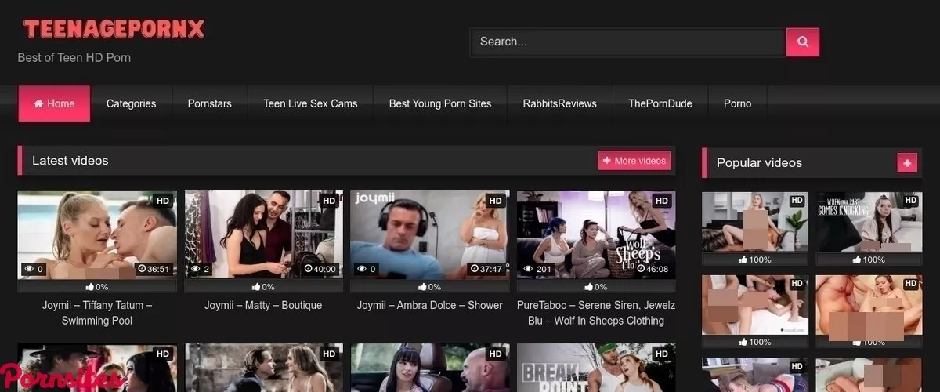
Task: Select the RabbitsReviews navigation item
Action: pyautogui.click(x=559, y=103)
